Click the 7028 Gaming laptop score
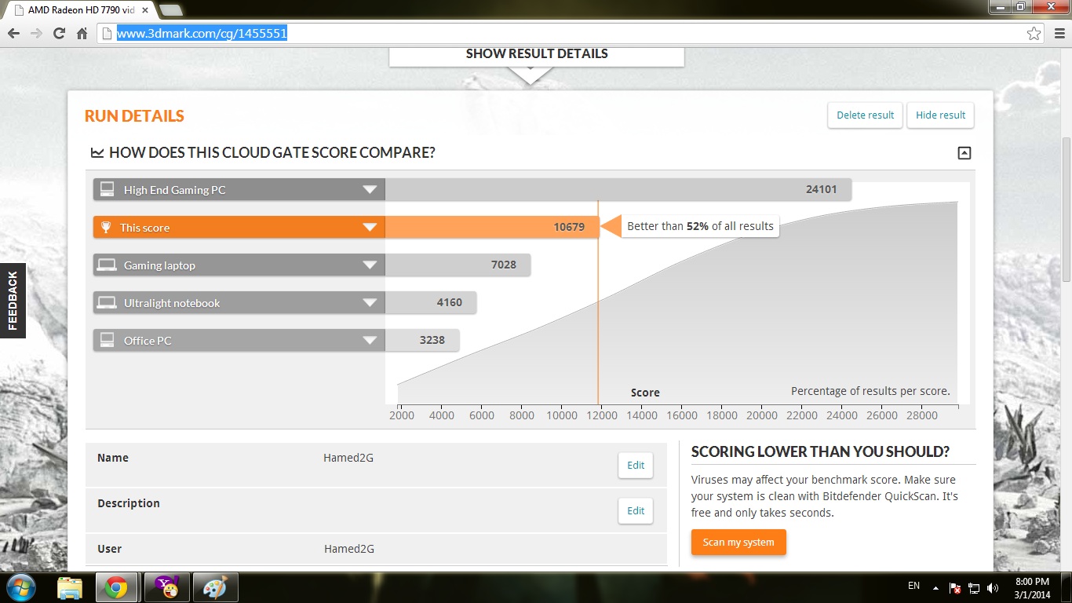Image resolution: width=1072 pixels, height=603 pixels. pos(504,265)
